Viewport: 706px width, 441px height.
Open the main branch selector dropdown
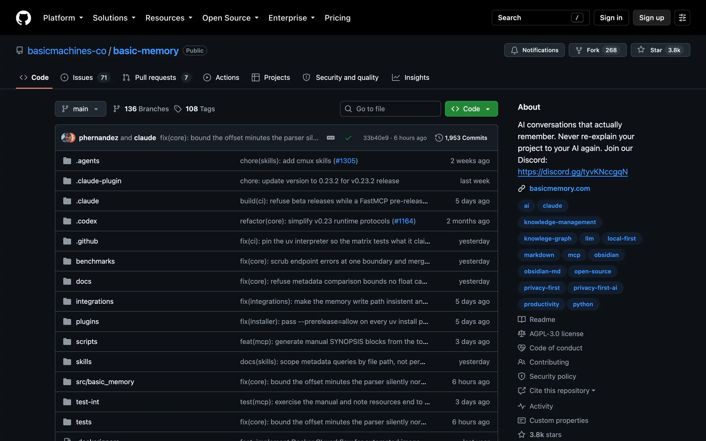click(81, 109)
